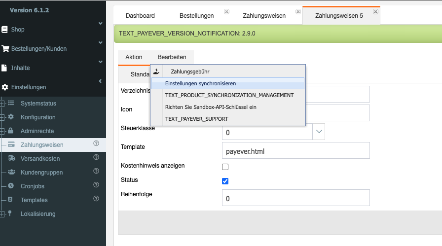Switch to the Zahlungsweisen tab
442x246 pixels.
point(264,16)
